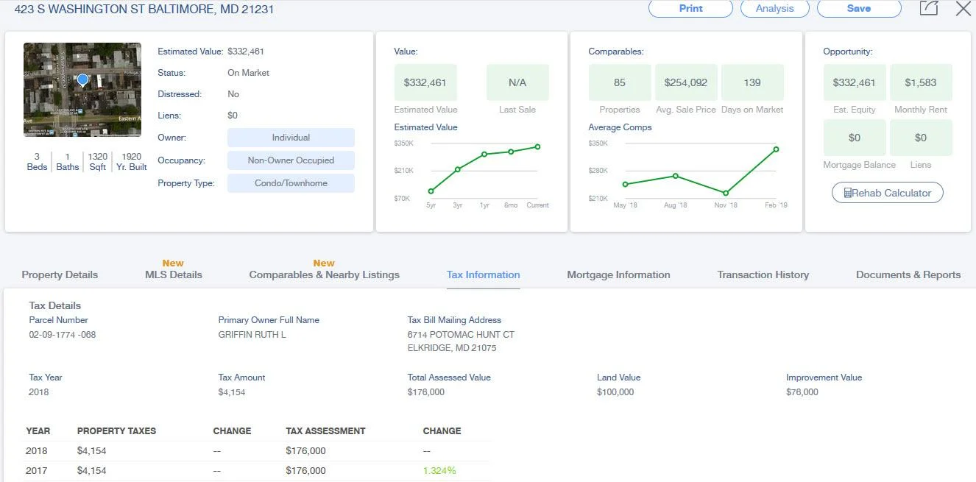This screenshot has width=976, height=482.
Task: Click the blue map pin marker
Action: coord(82,79)
